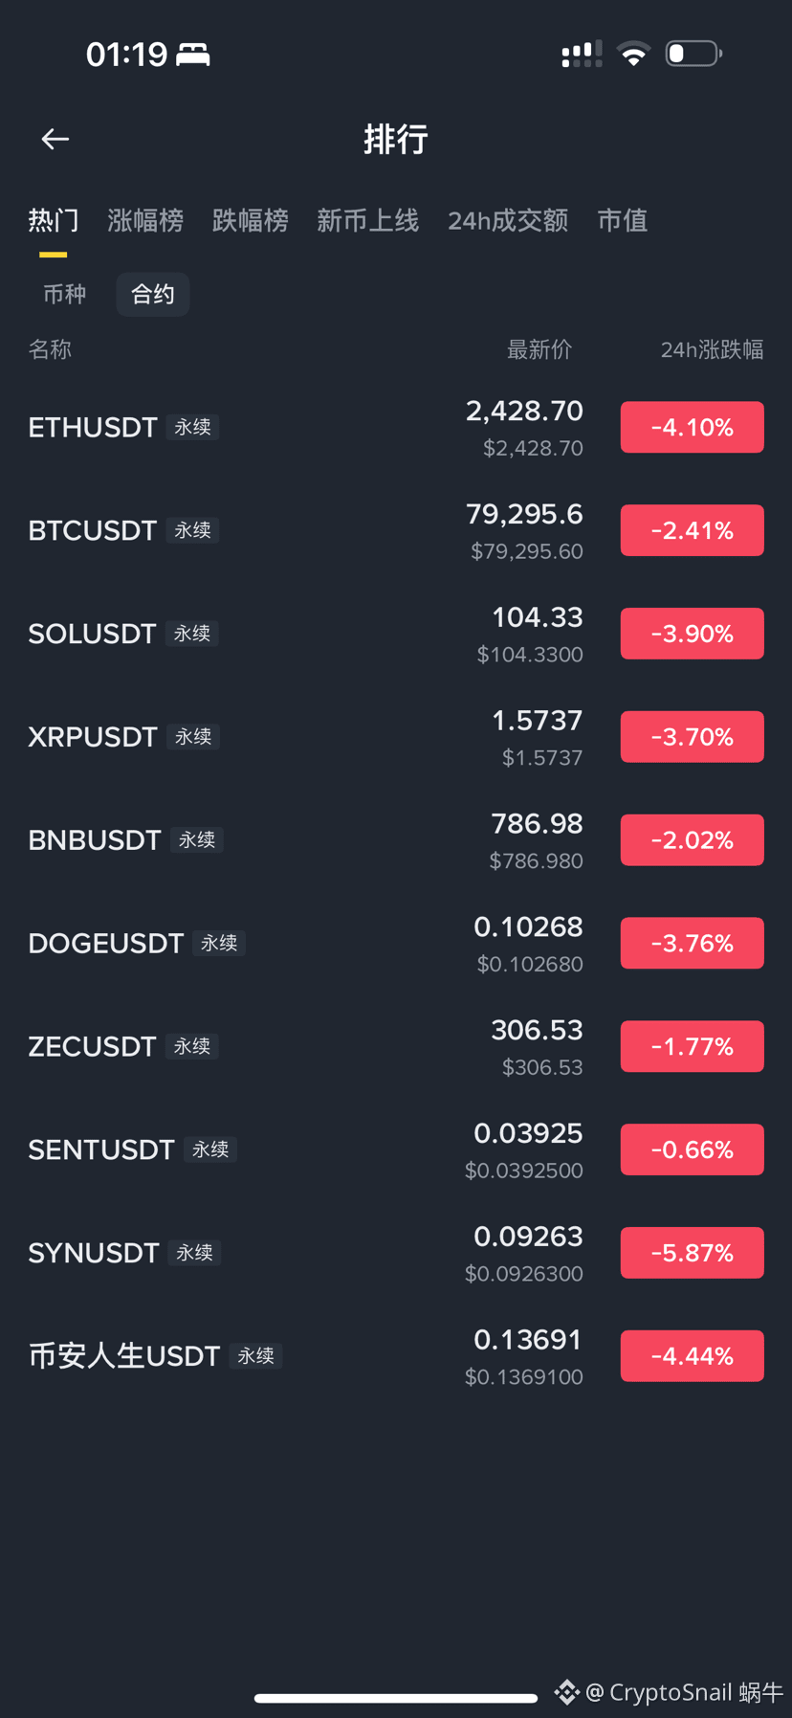Click the -2.41% change badge for BTCUSDT
Screen dimensions: 792x1718
(693, 530)
